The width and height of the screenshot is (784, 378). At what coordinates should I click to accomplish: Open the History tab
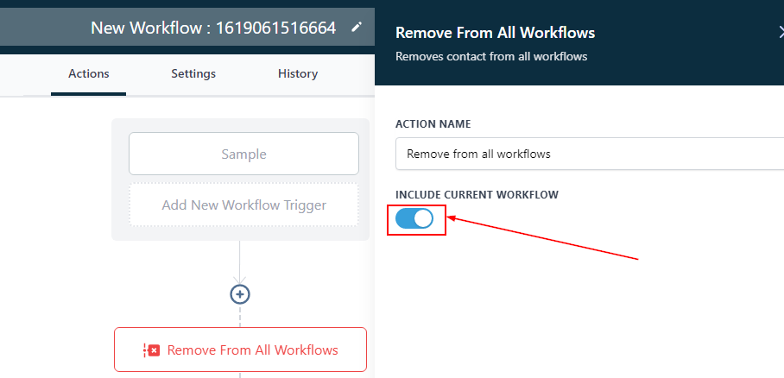coord(298,74)
